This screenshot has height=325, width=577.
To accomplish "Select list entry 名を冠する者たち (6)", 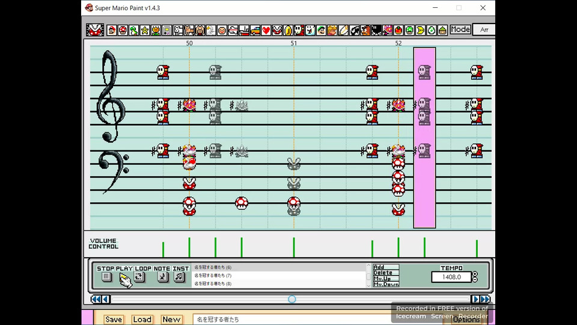I will tap(278, 267).
